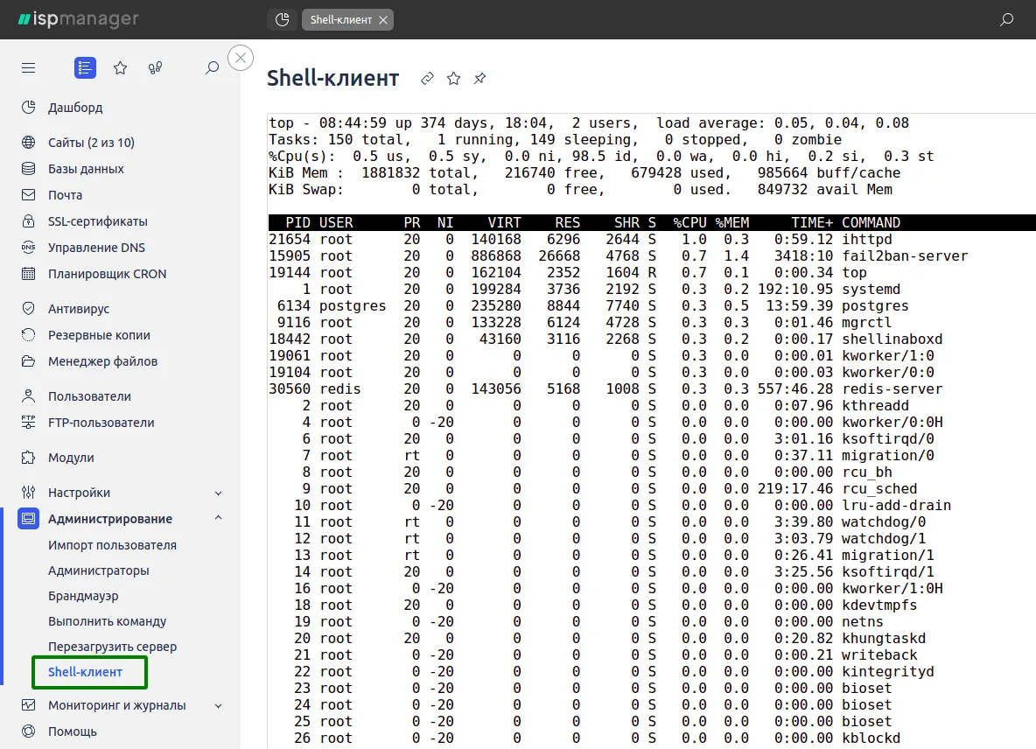Pin the Shell-клиент page with the pin icon
This screenshot has height=749, width=1036.
tap(479, 78)
